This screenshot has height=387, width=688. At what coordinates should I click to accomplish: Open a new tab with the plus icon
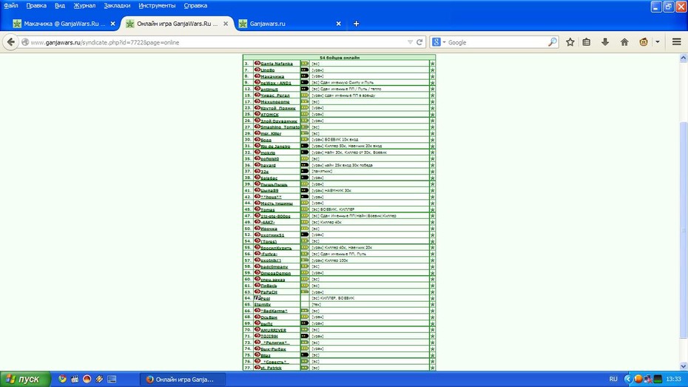[357, 24]
